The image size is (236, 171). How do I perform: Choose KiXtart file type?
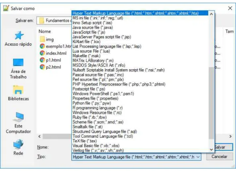point(140,42)
